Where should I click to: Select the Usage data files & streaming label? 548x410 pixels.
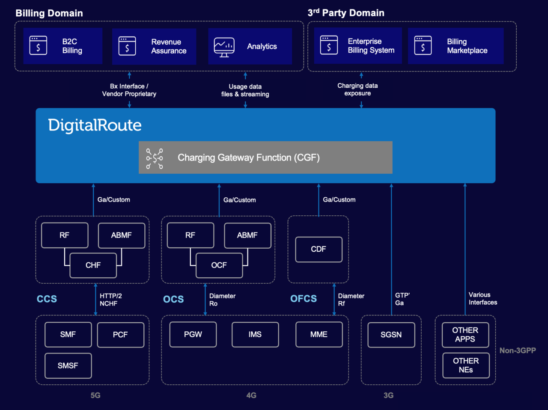click(x=245, y=90)
